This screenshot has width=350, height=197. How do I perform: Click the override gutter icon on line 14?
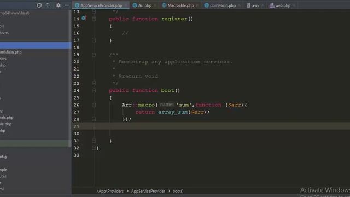[84, 18]
